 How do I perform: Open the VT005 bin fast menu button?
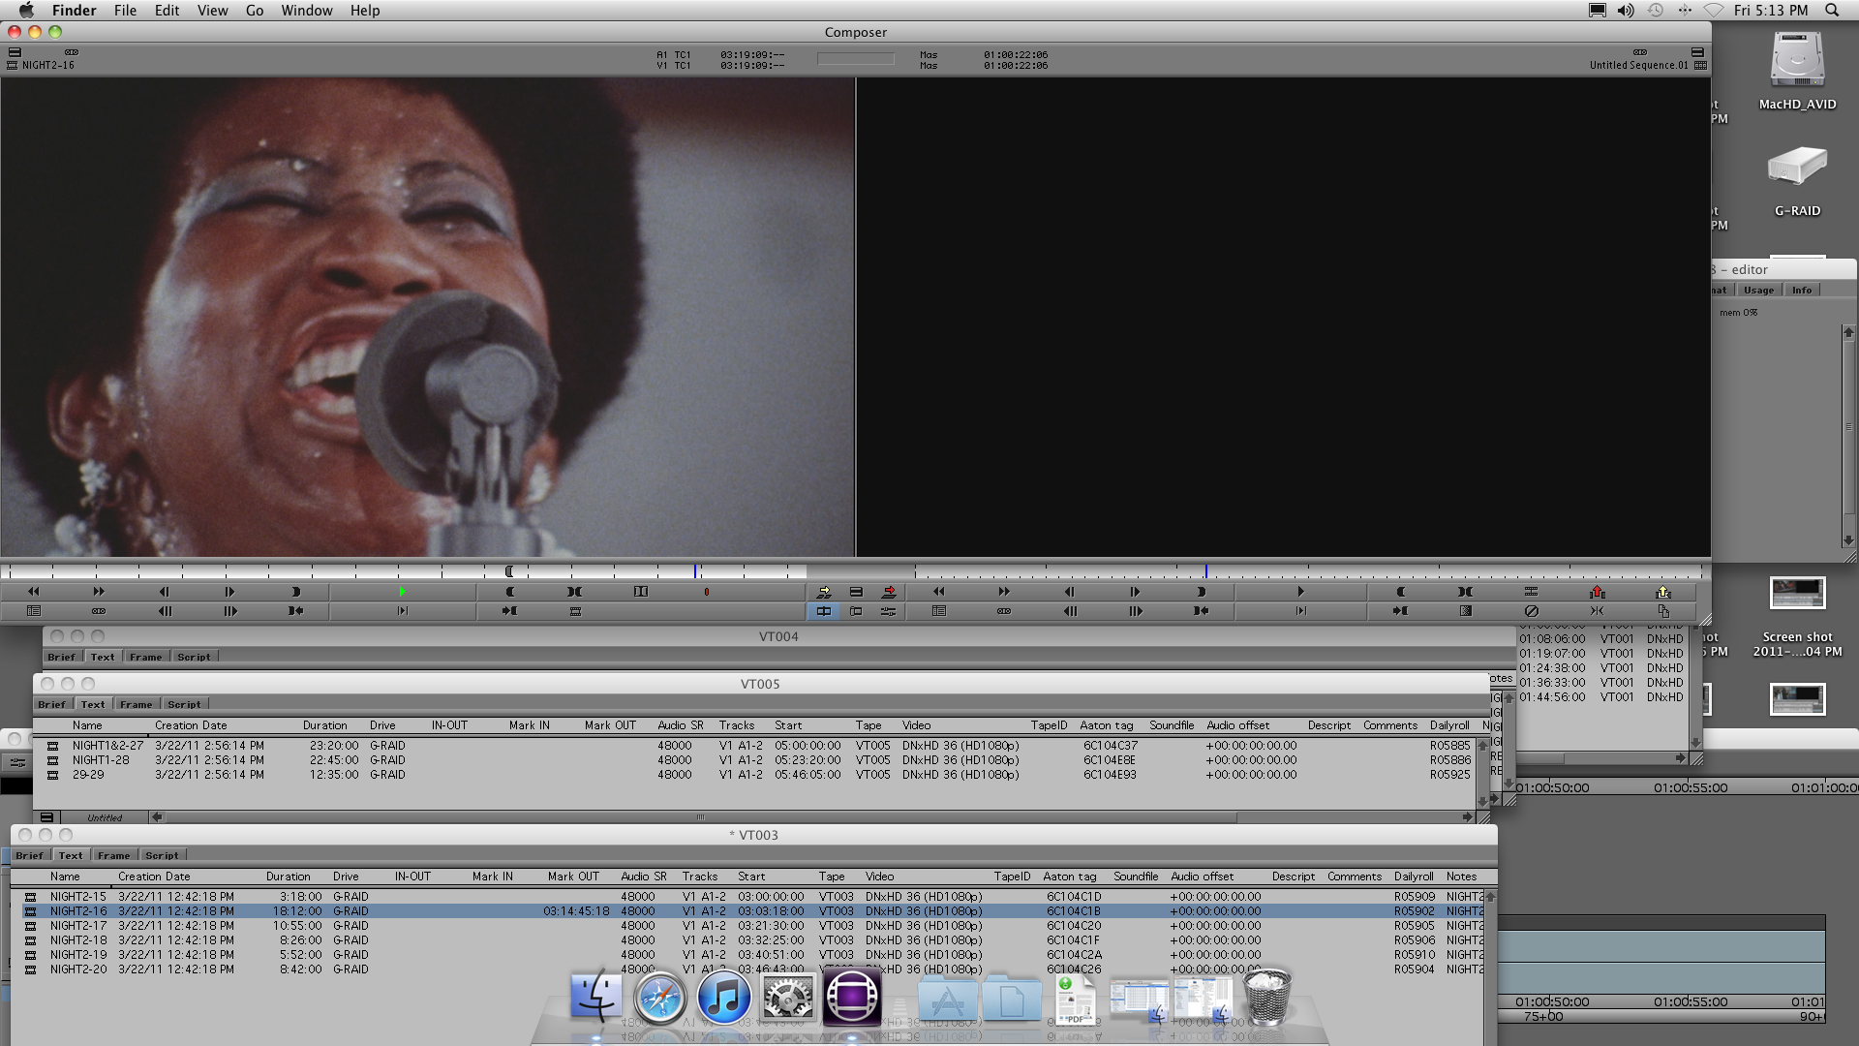coord(46,817)
